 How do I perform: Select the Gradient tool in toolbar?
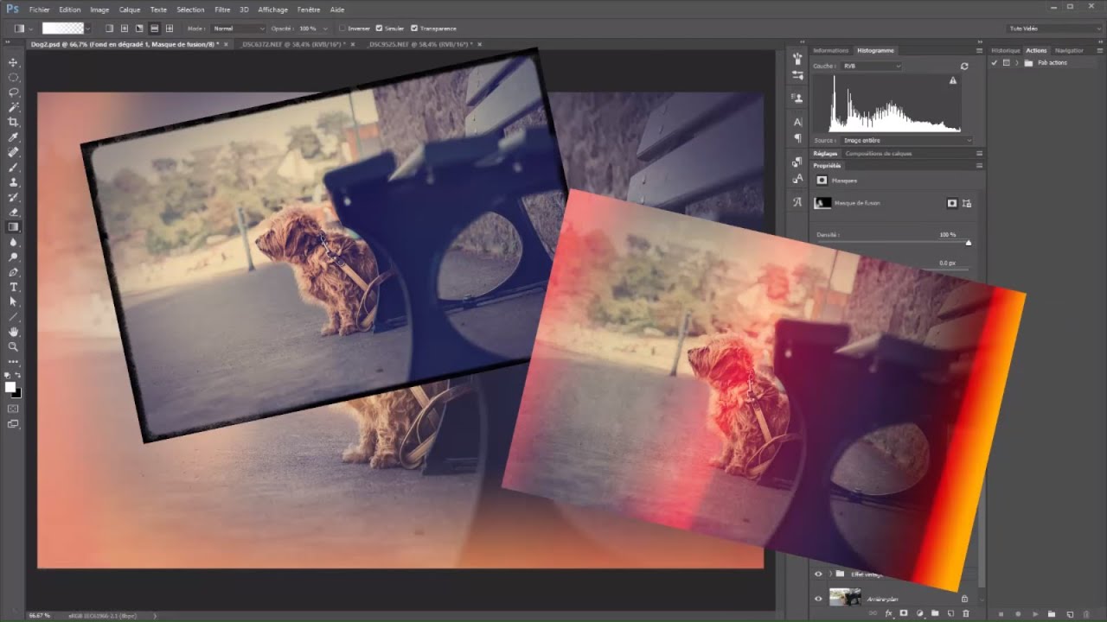13,227
